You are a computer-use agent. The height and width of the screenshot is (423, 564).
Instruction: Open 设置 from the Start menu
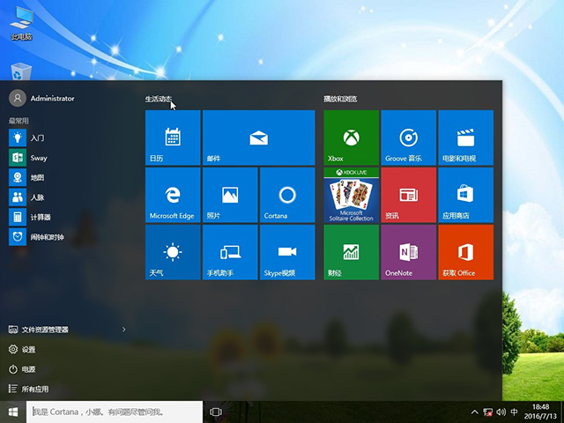(x=29, y=349)
